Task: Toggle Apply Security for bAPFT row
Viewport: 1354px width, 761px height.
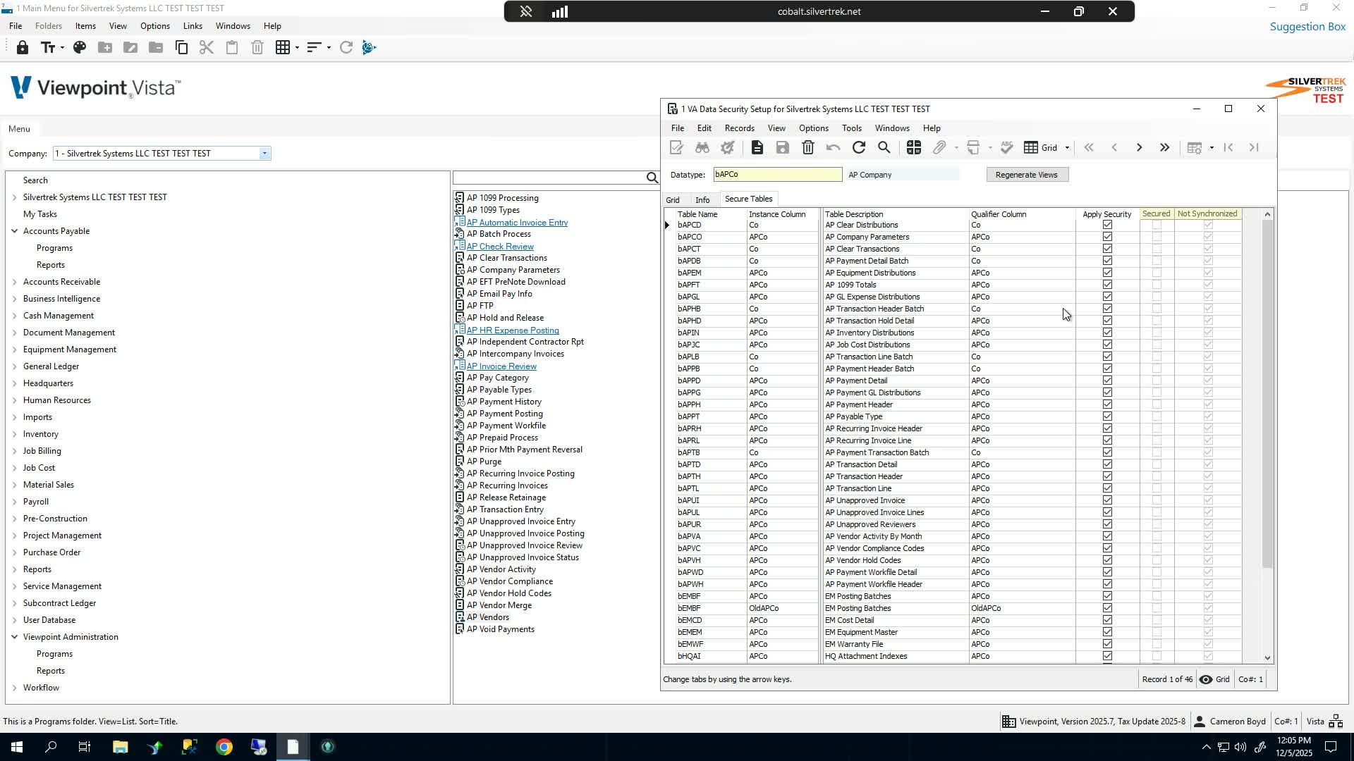Action: coord(1107,285)
